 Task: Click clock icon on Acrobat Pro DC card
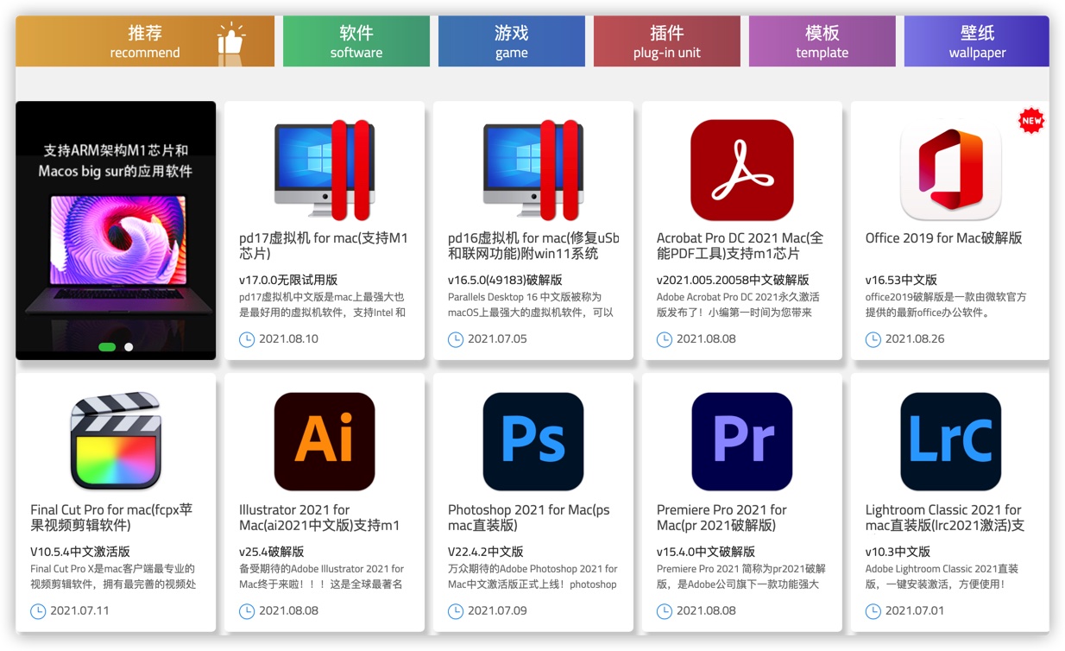coord(665,339)
